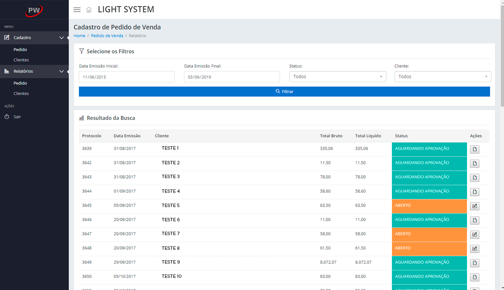Click the Filtrar search button

[284, 91]
